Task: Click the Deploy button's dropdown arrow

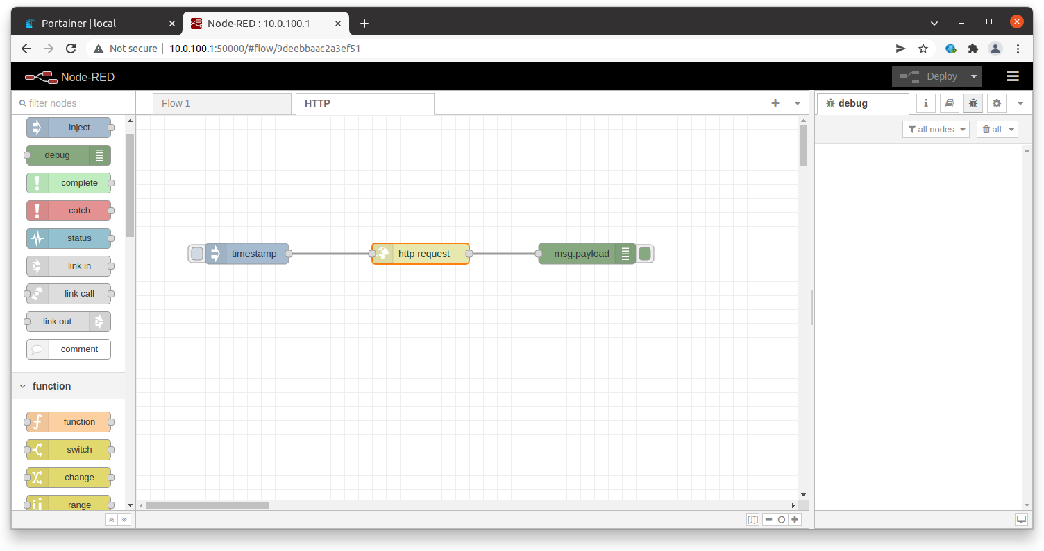Action: tap(974, 76)
